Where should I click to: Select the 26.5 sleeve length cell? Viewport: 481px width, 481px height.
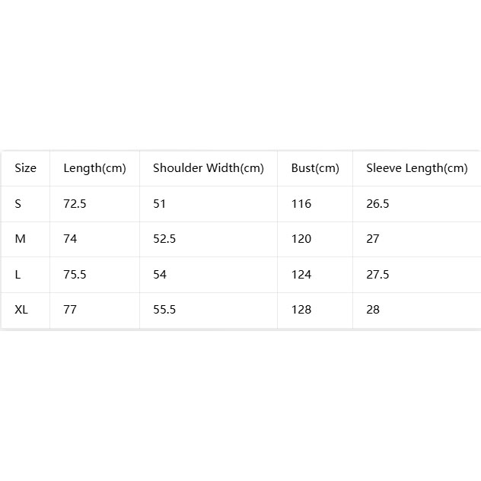[x=417, y=204]
